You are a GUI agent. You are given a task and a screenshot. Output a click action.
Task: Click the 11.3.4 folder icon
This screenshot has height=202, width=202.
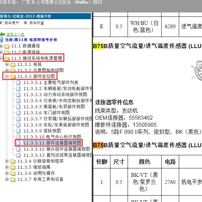(13, 161)
